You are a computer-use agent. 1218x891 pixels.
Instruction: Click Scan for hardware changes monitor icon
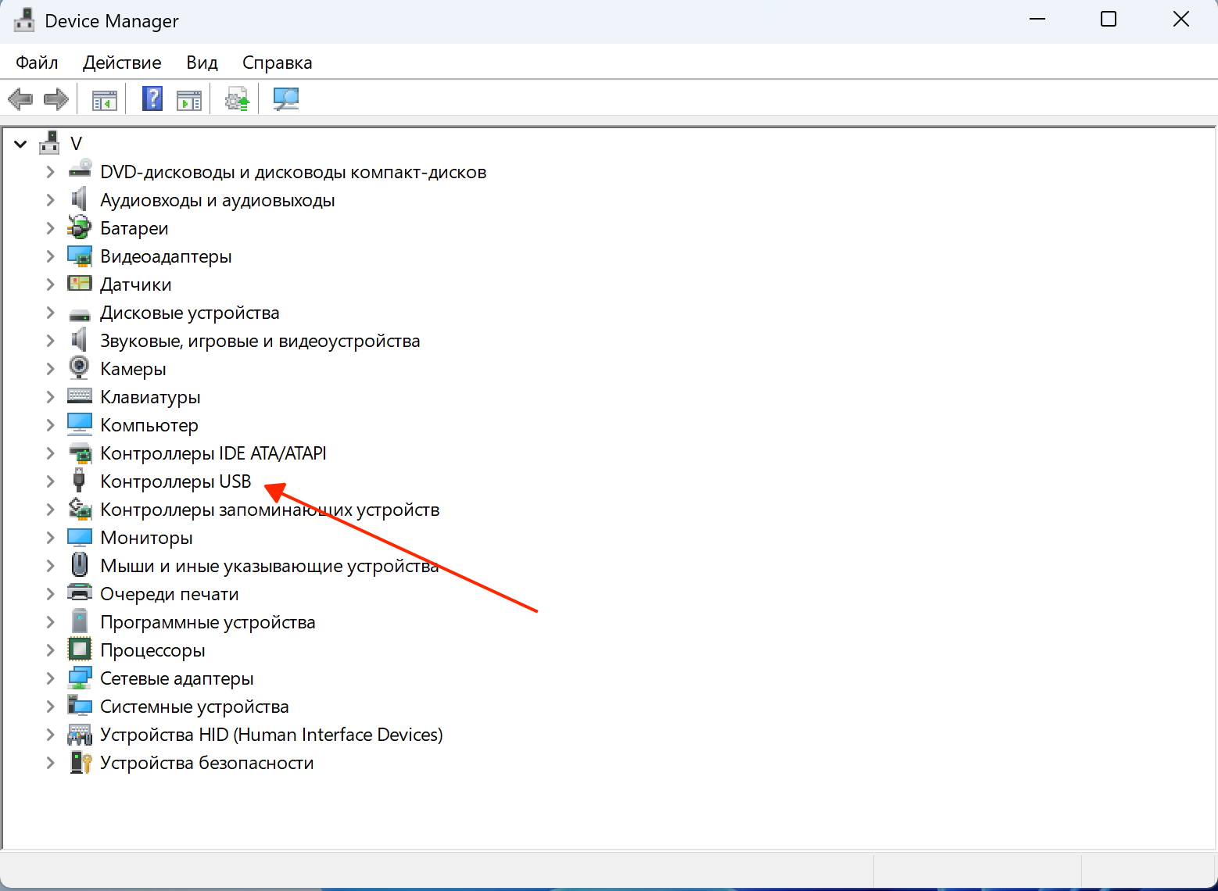click(286, 99)
